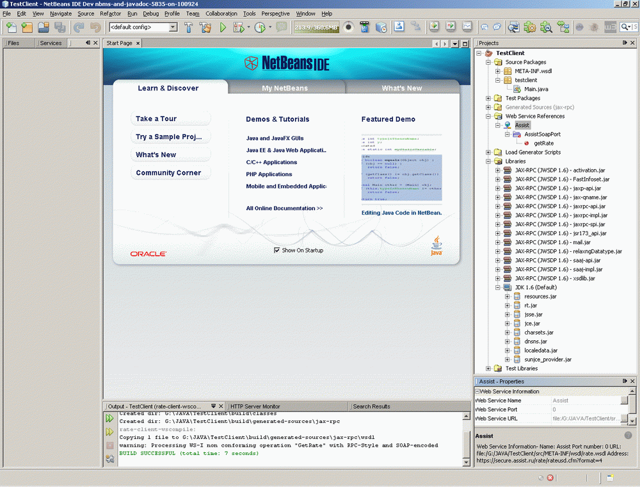Open the default config dropdown
This screenshot has height=487, width=640.
tap(173, 28)
